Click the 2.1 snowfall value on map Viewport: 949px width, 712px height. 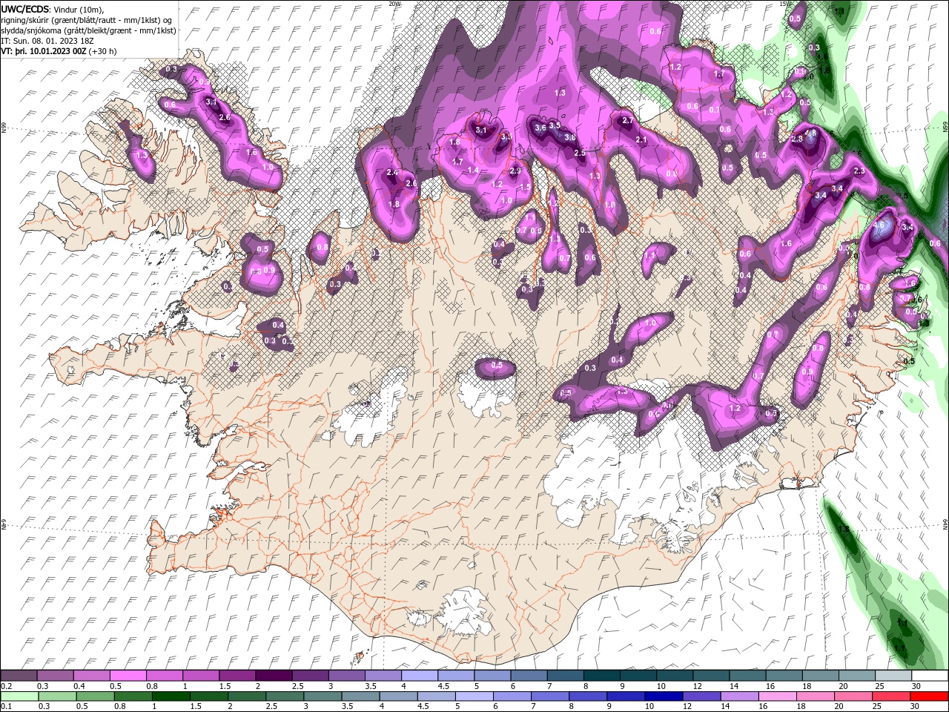pyautogui.click(x=641, y=139)
